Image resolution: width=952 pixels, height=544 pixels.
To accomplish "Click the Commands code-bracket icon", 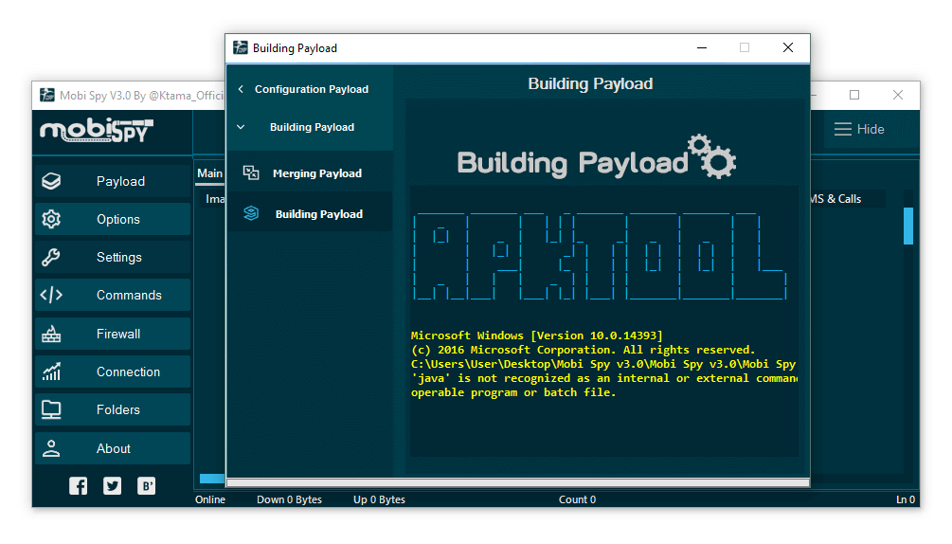I will point(51,295).
